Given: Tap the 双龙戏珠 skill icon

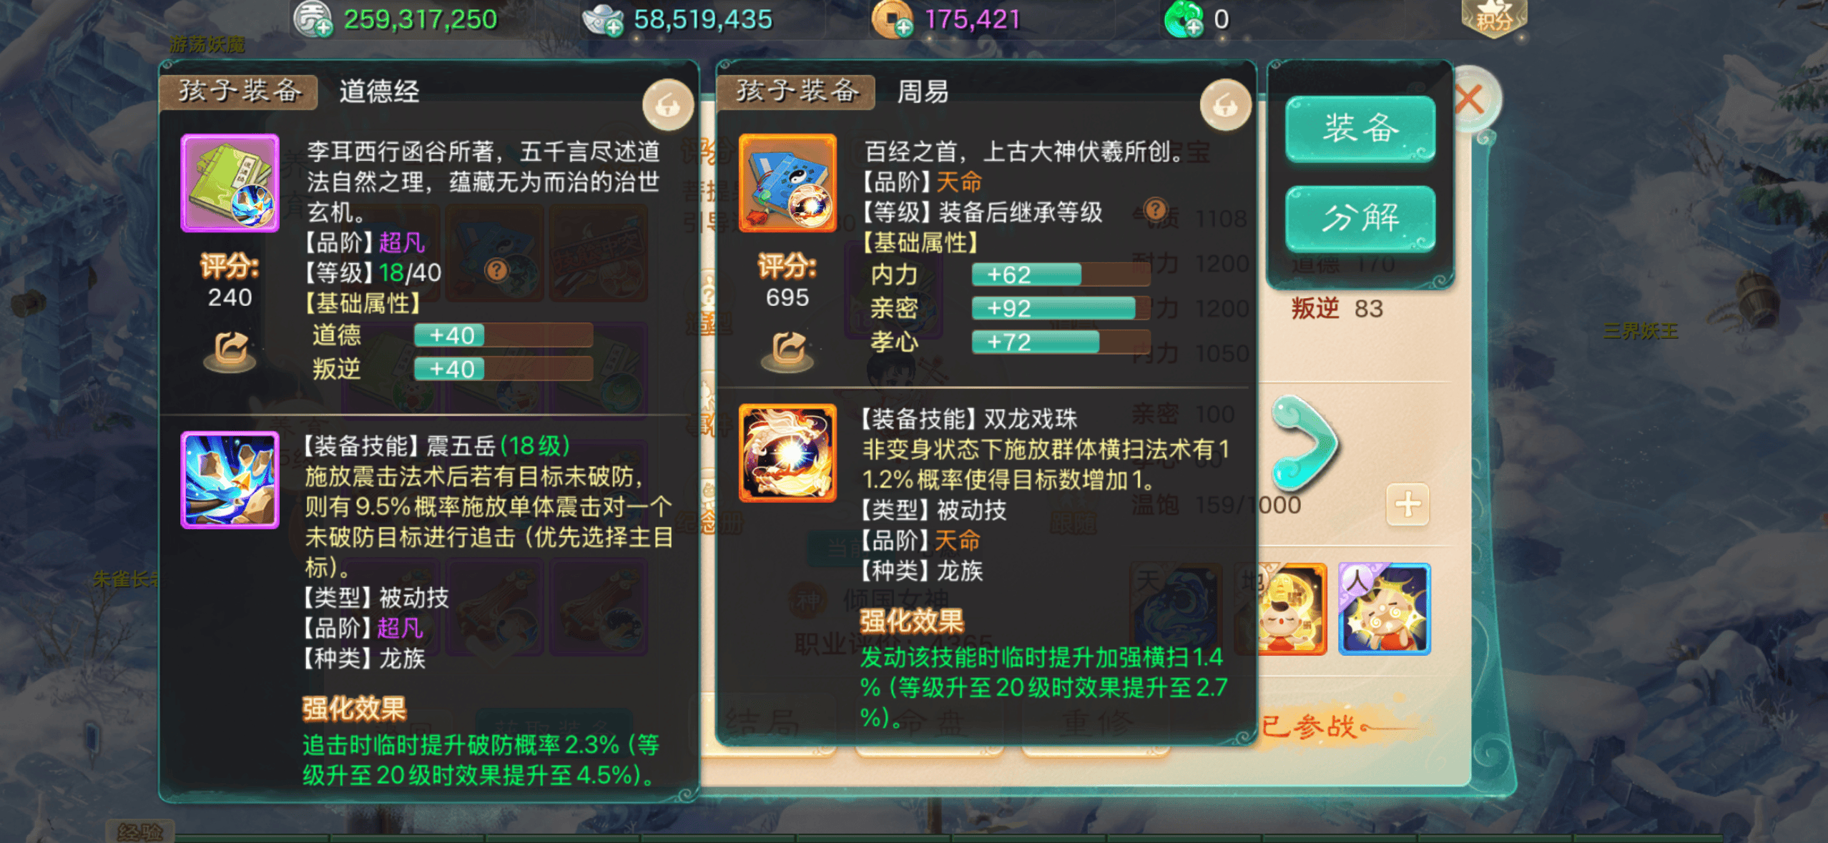Looking at the screenshot, I should tap(787, 453).
